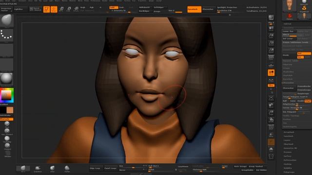Start Quick Sketch mode
This screenshot has height=175, width=312.
click(36, 9)
